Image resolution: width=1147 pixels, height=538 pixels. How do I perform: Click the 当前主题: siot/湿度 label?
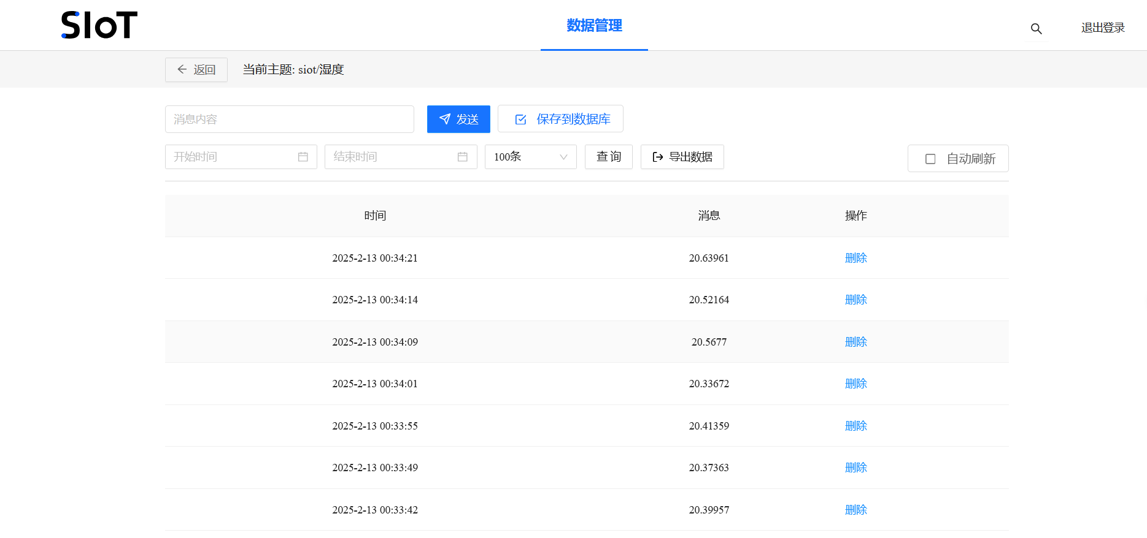[x=293, y=70]
